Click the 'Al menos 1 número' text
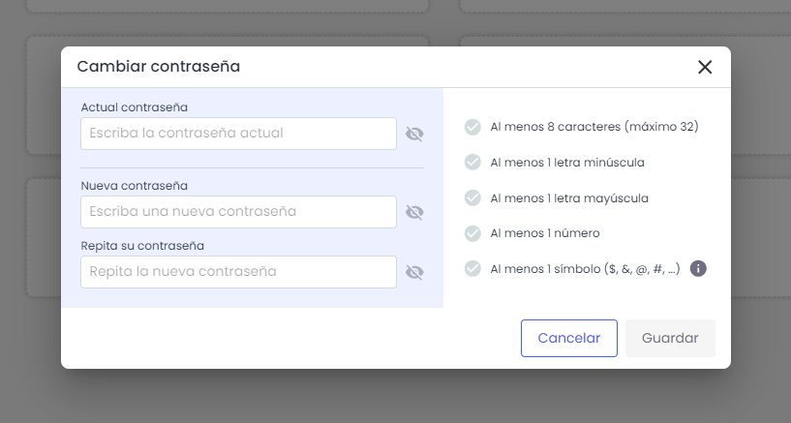The image size is (791, 423). 545,233
